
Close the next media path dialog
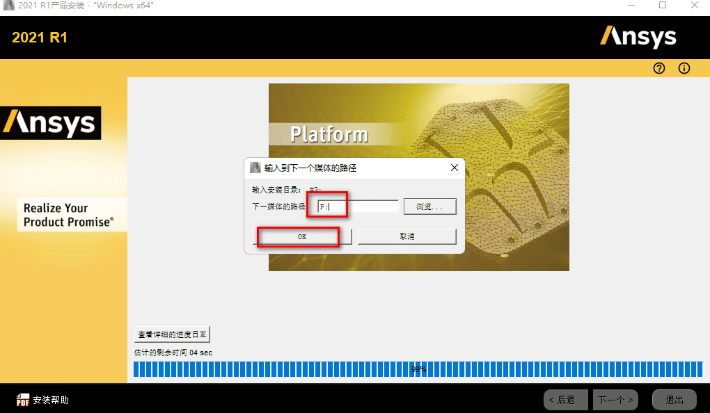[454, 168]
